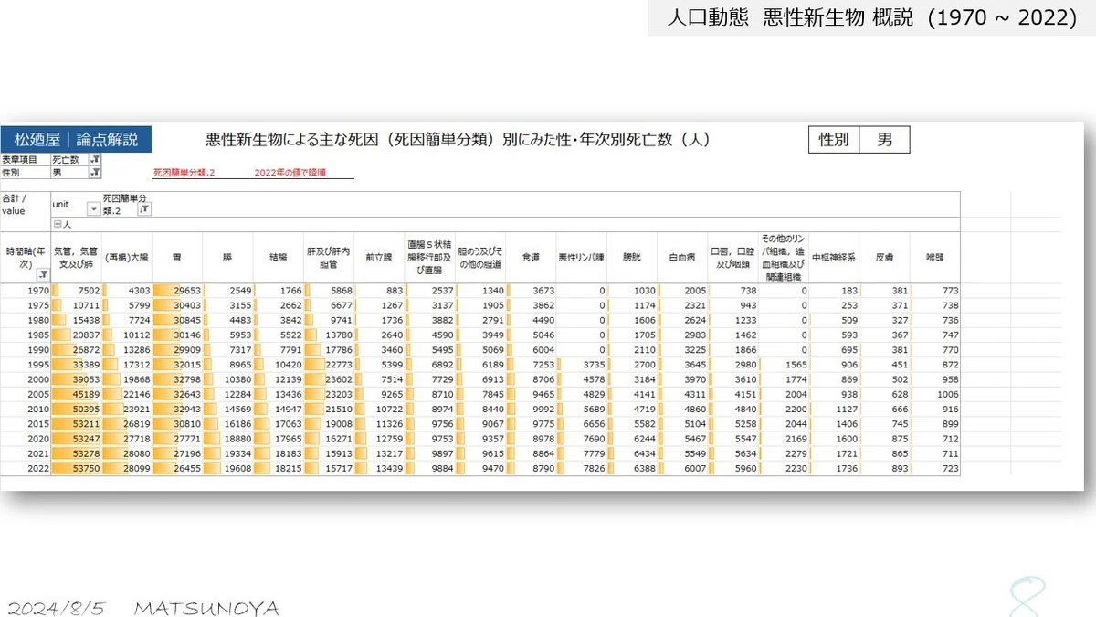Select the 胆のう及びその他の胆道 column header
Screen dimensions: 1096x617
[480, 259]
